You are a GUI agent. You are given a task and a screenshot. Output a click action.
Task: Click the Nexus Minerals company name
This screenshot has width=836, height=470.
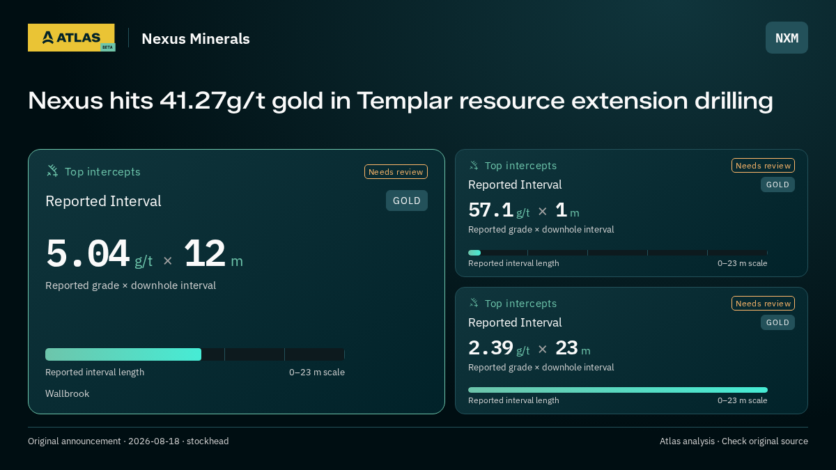tap(196, 39)
